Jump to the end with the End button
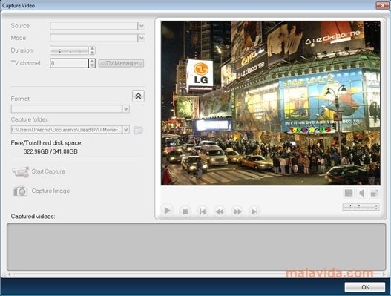 (x=254, y=211)
